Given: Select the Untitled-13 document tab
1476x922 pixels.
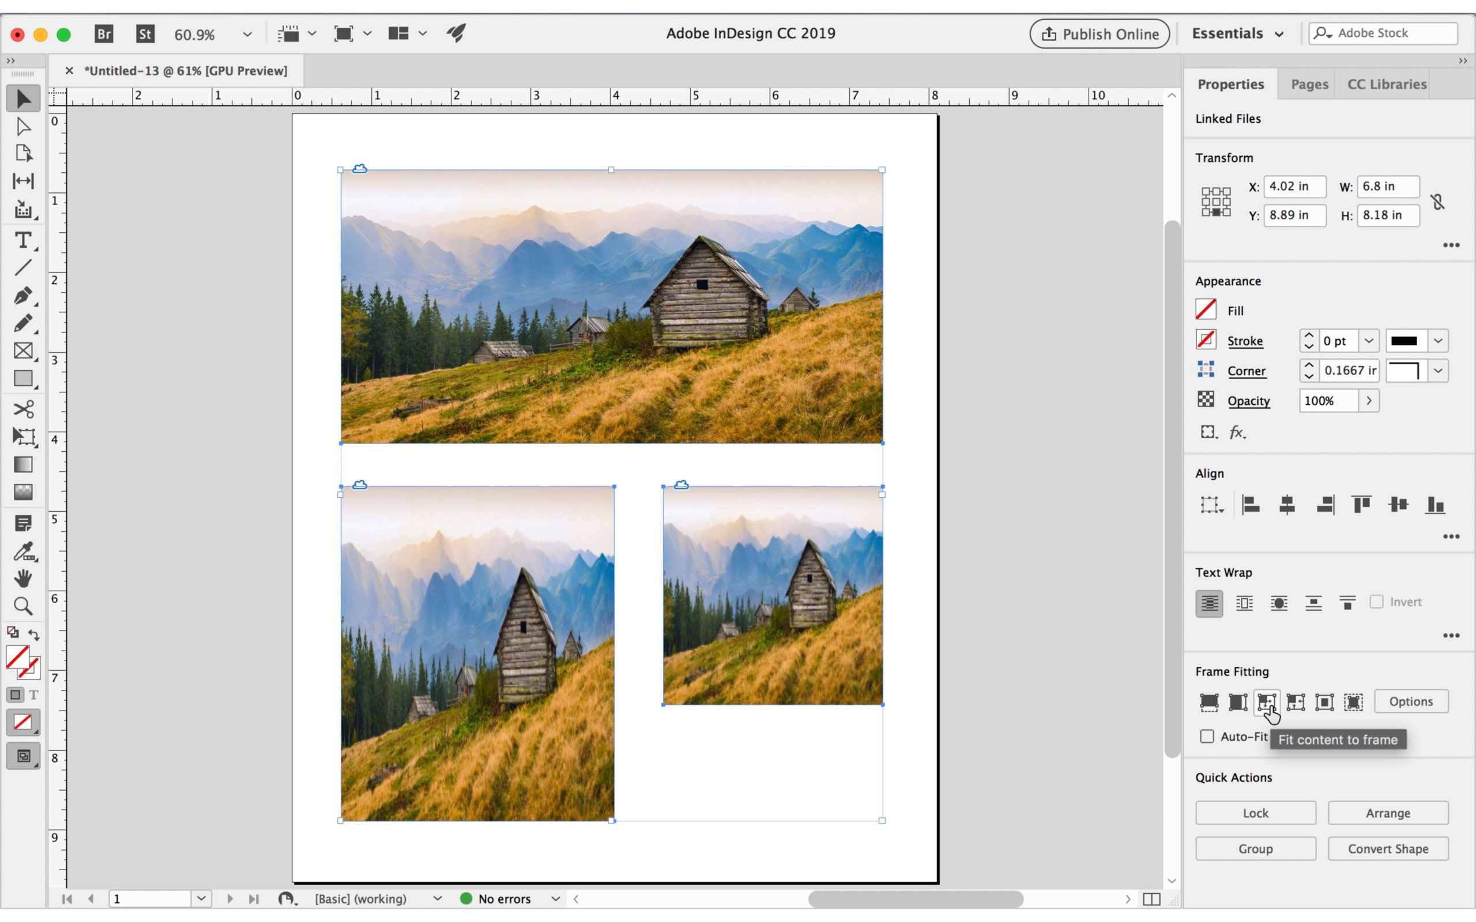Looking at the screenshot, I should pos(186,71).
